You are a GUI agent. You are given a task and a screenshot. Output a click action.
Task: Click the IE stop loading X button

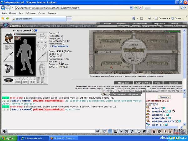click(x=140, y=8)
